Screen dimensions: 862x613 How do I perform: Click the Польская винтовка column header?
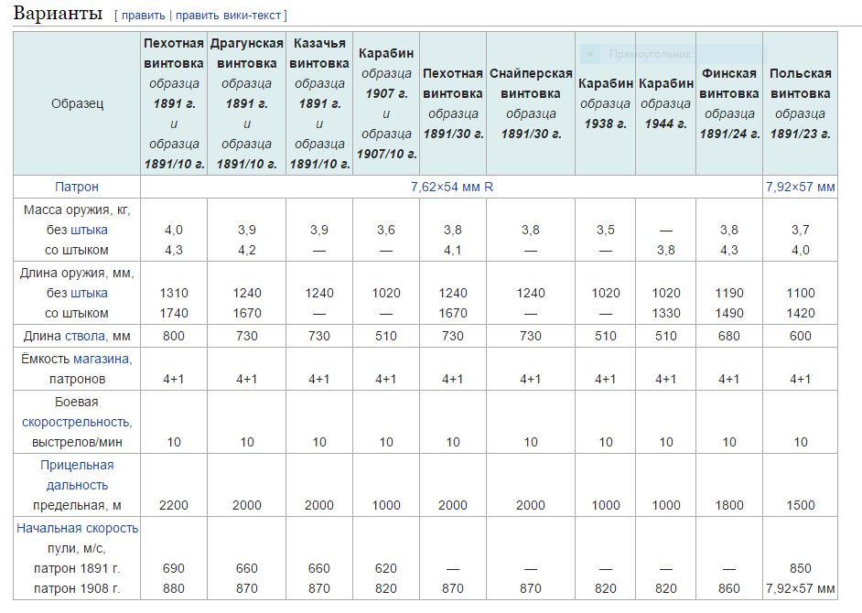tap(800, 102)
